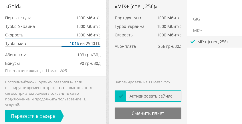Toggle the «Активировать сейчас» checkbox
242x124 pixels.
pyautogui.click(x=148, y=96)
